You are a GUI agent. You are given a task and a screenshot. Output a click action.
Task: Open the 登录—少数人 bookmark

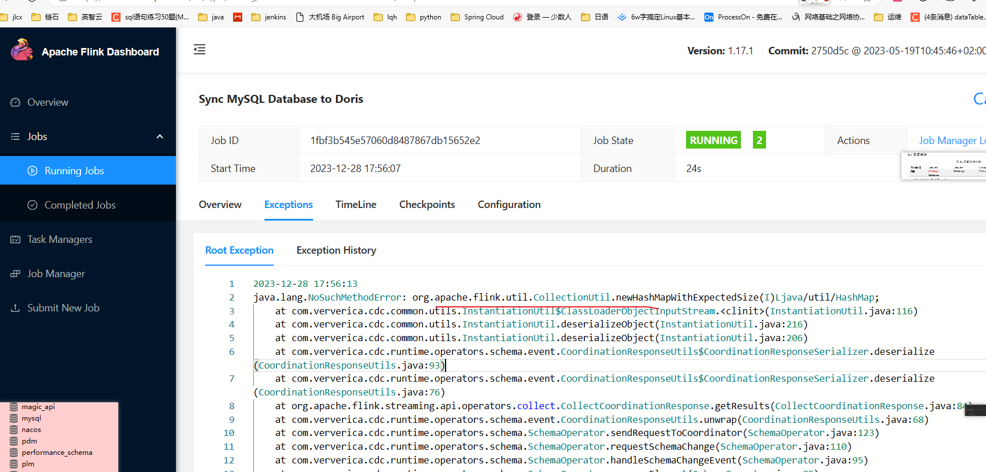[x=542, y=17]
